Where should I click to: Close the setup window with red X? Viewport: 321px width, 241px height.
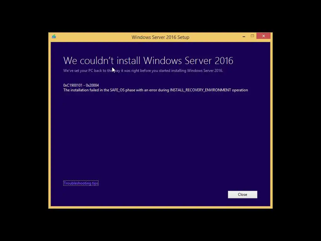coord(263,36)
